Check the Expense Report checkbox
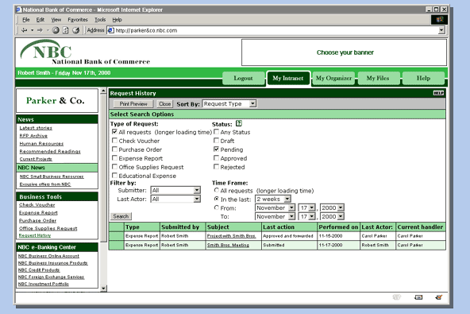Screen dimensions: 470x314 (x=114, y=157)
